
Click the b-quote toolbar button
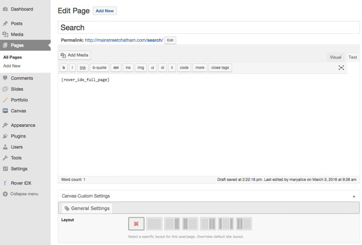tap(99, 68)
